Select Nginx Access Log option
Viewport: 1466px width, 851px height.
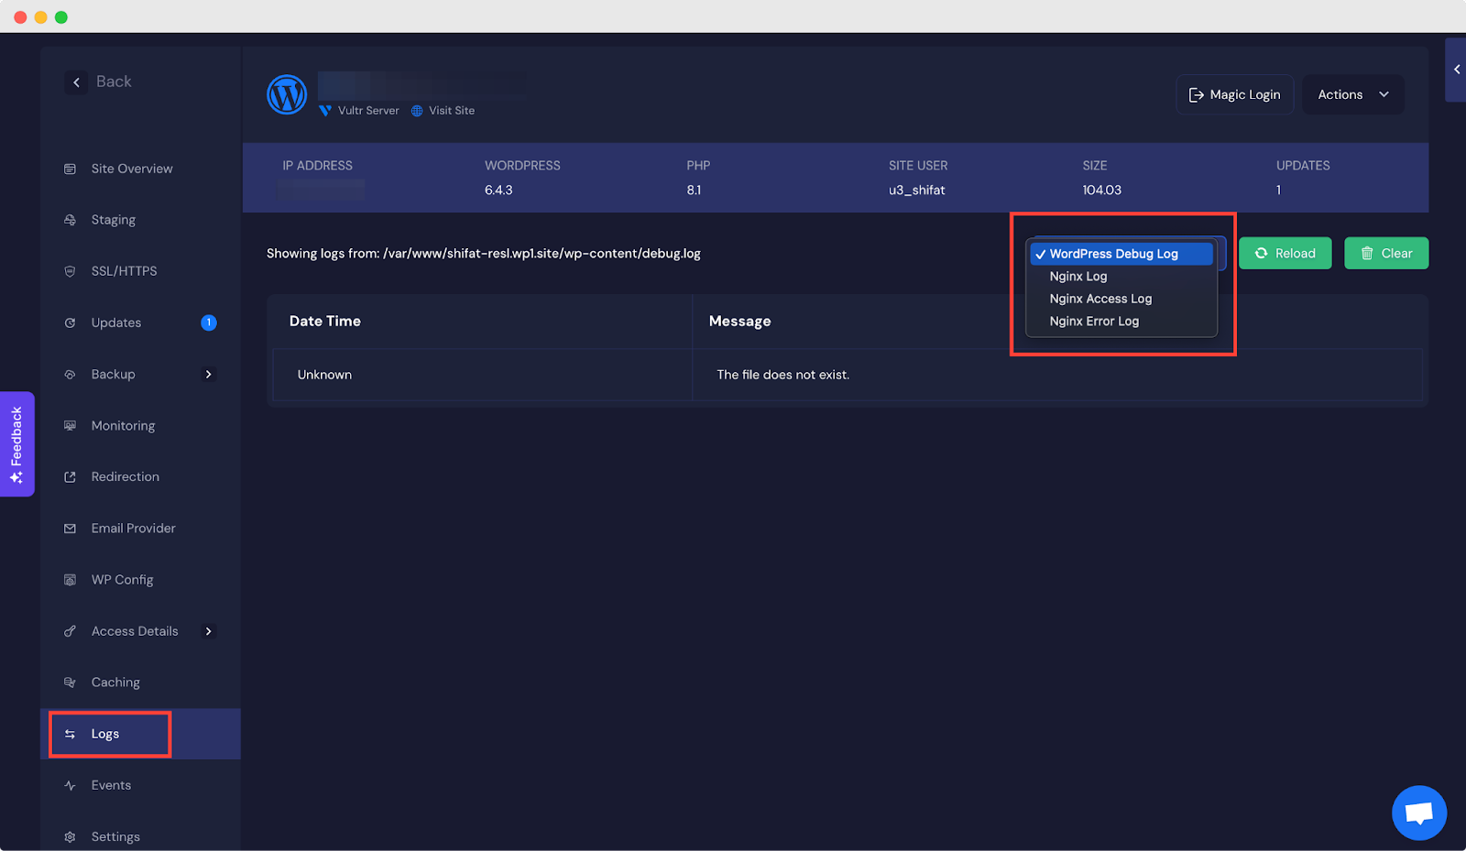pos(1099,299)
